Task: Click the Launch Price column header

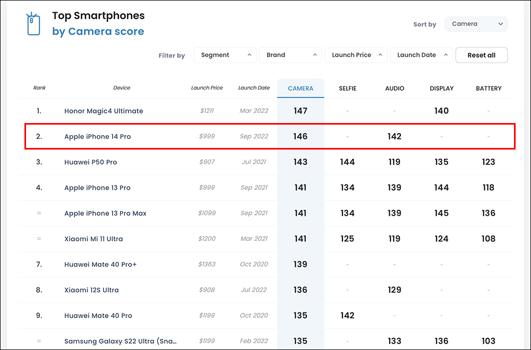Action: (207, 88)
